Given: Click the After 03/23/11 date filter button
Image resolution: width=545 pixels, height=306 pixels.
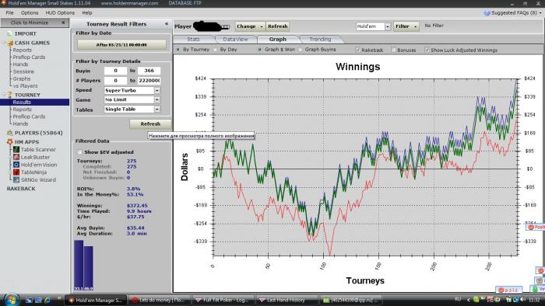Looking at the screenshot, I should click(x=121, y=45).
